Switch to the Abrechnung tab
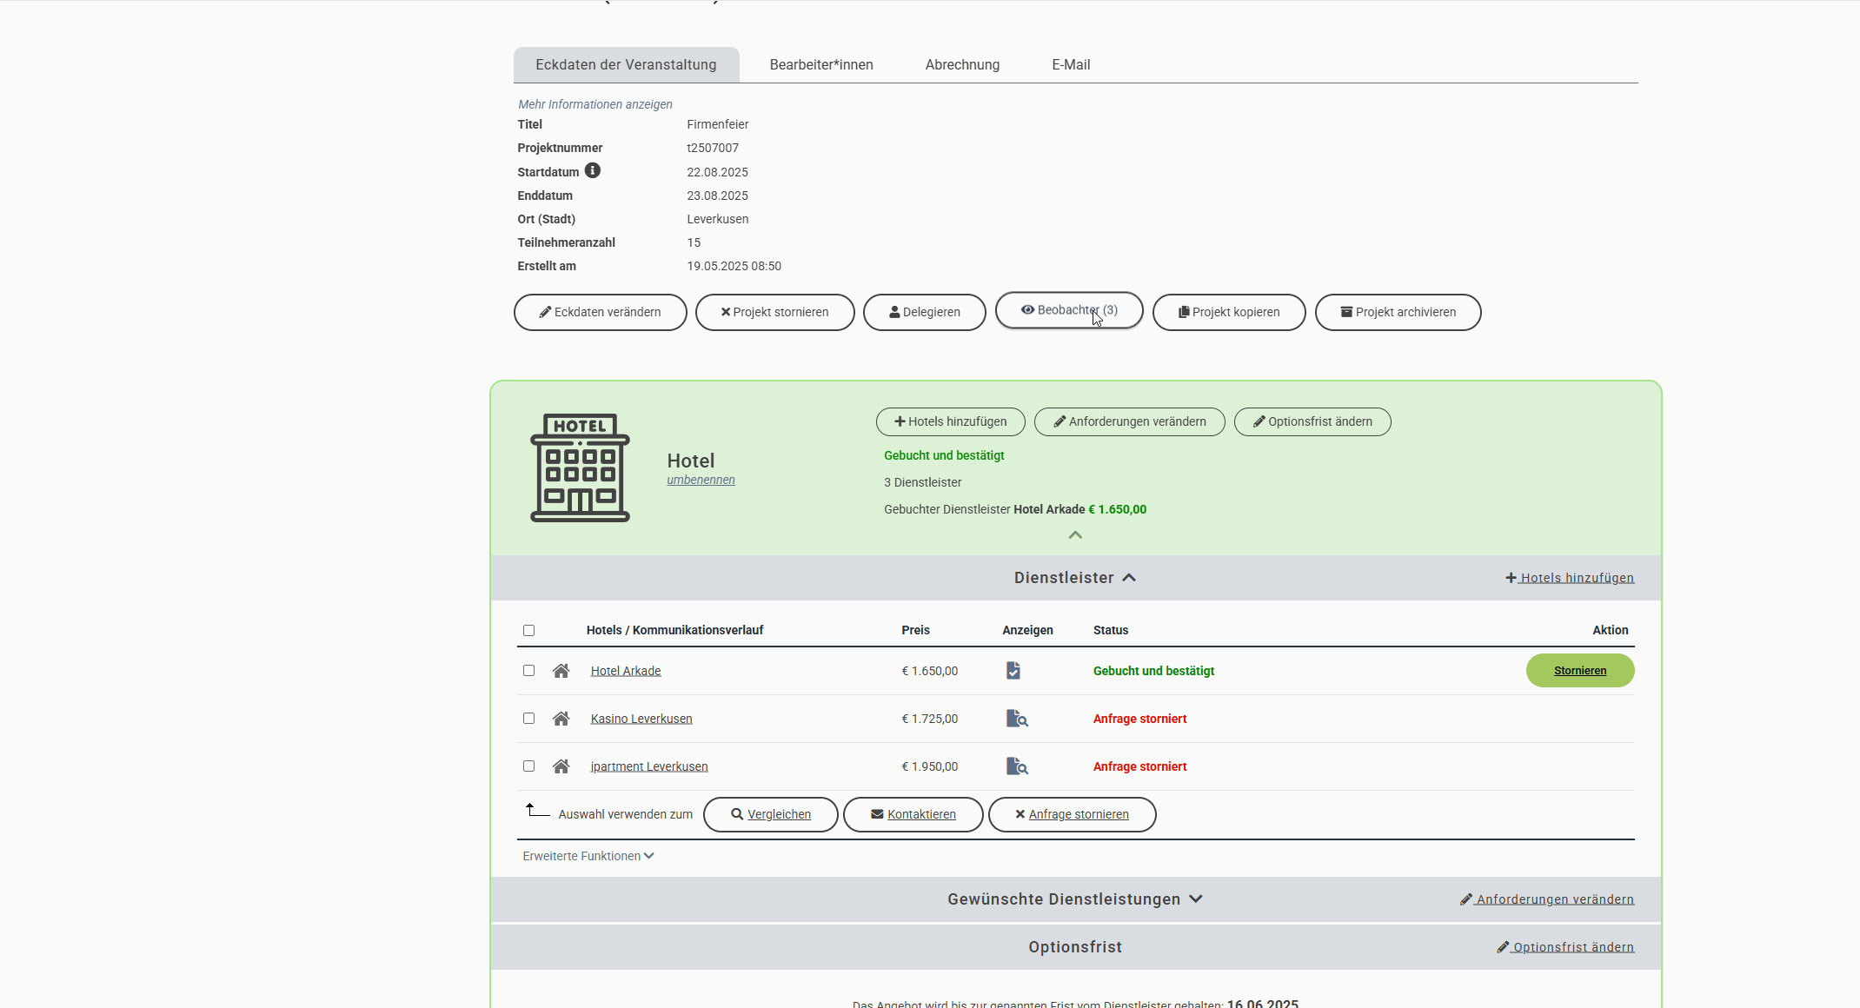This screenshot has width=1860, height=1008. coord(962,65)
